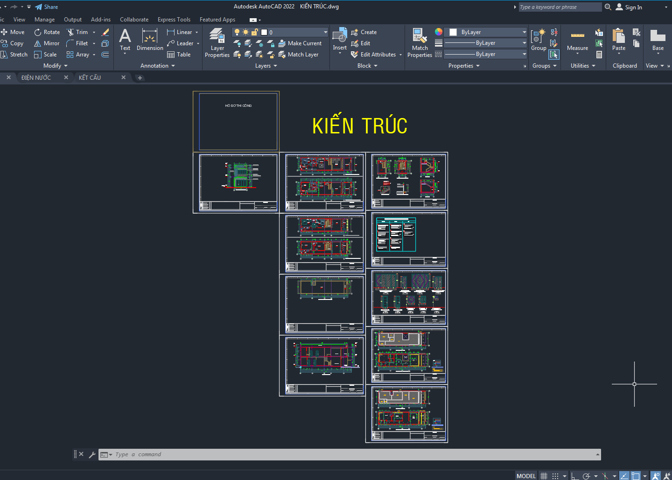Click the Match Properties tool
The image size is (672, 480).
420,42
